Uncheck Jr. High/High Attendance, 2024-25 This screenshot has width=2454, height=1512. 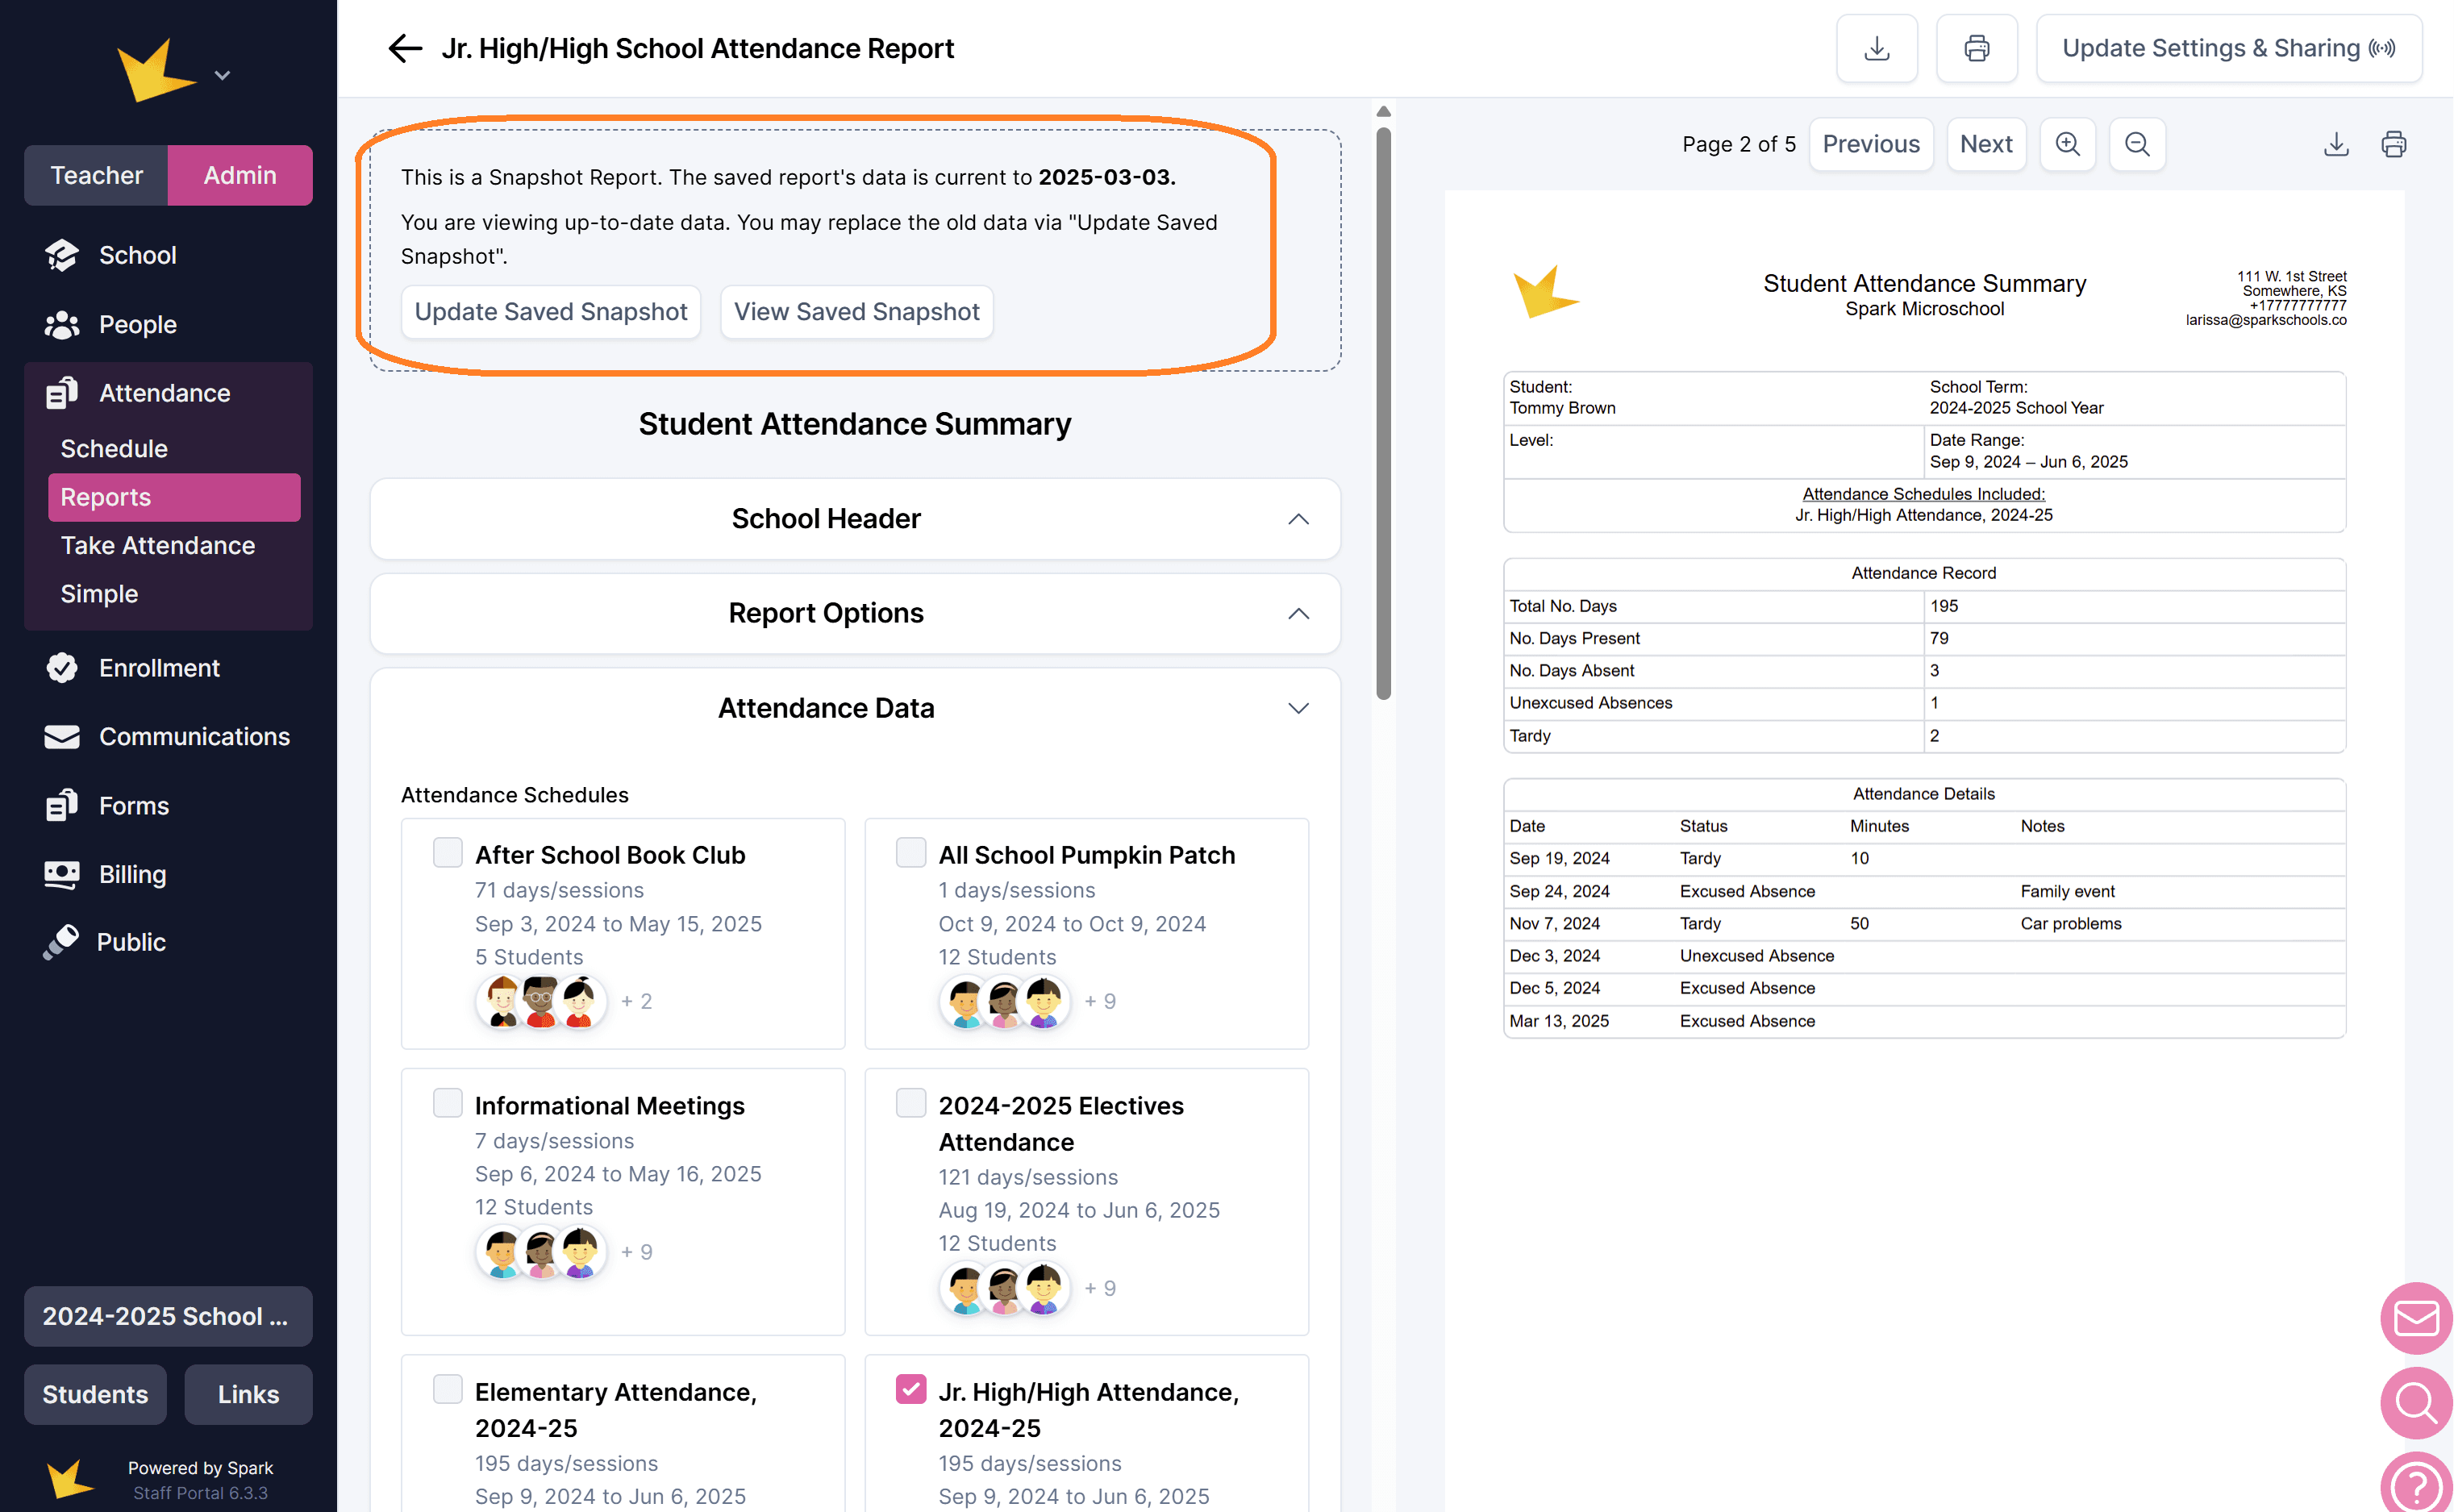click(x=910, y=1389)
